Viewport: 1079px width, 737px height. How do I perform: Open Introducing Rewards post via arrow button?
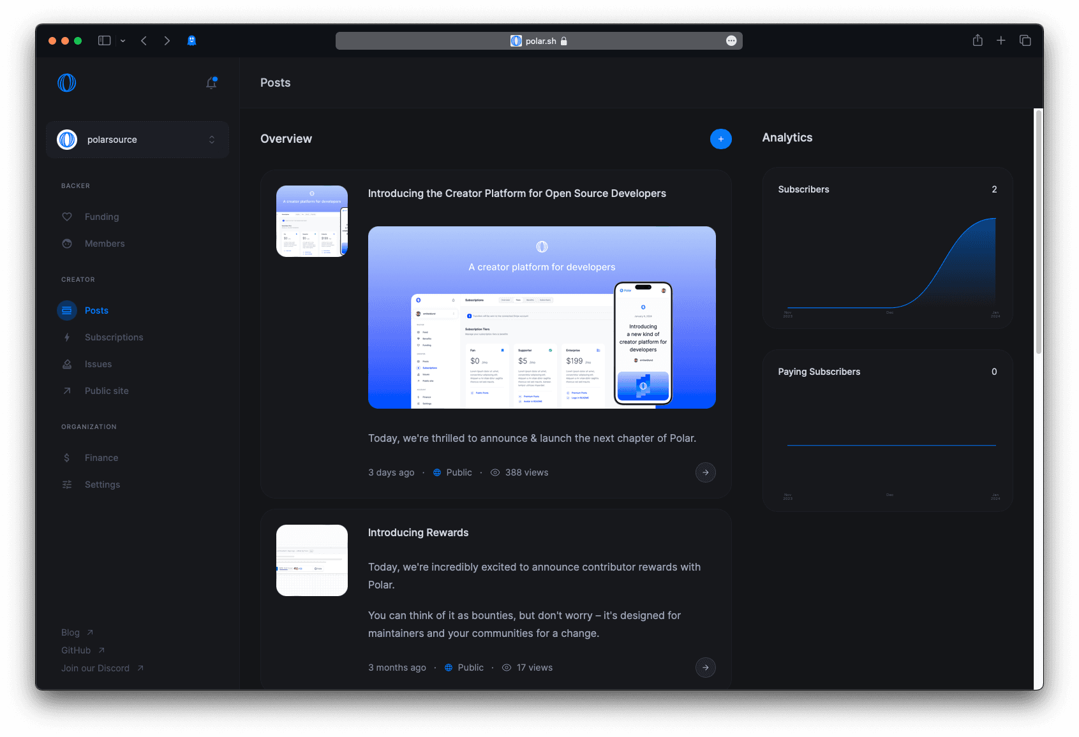point(705,668)
